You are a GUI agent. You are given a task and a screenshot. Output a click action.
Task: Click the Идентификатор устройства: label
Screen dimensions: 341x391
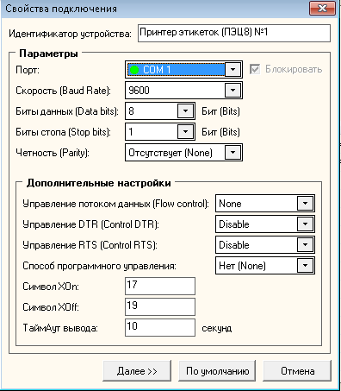pyautogui.click(x=70, y=34)
